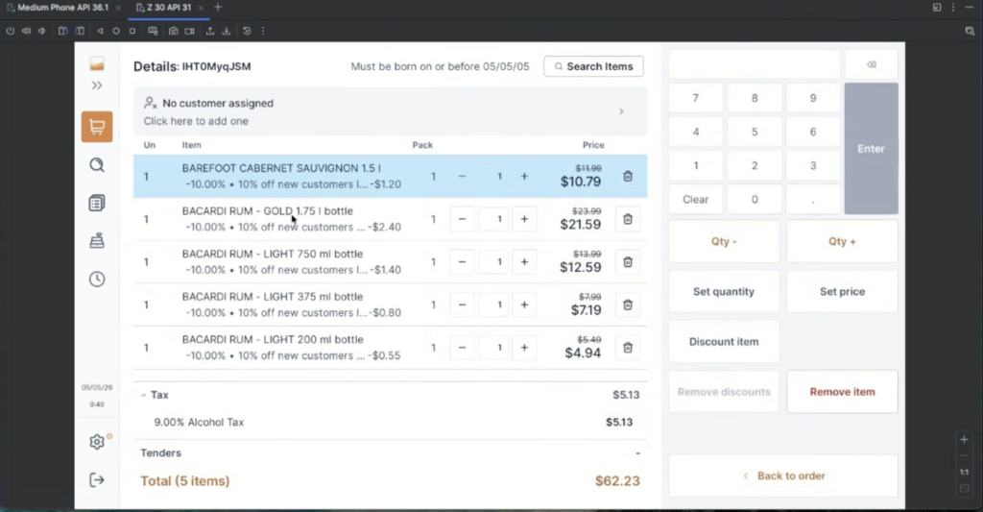Open the search magnifier in the sidebar
This screenshot has width=983, height=512.
(97, 165)
